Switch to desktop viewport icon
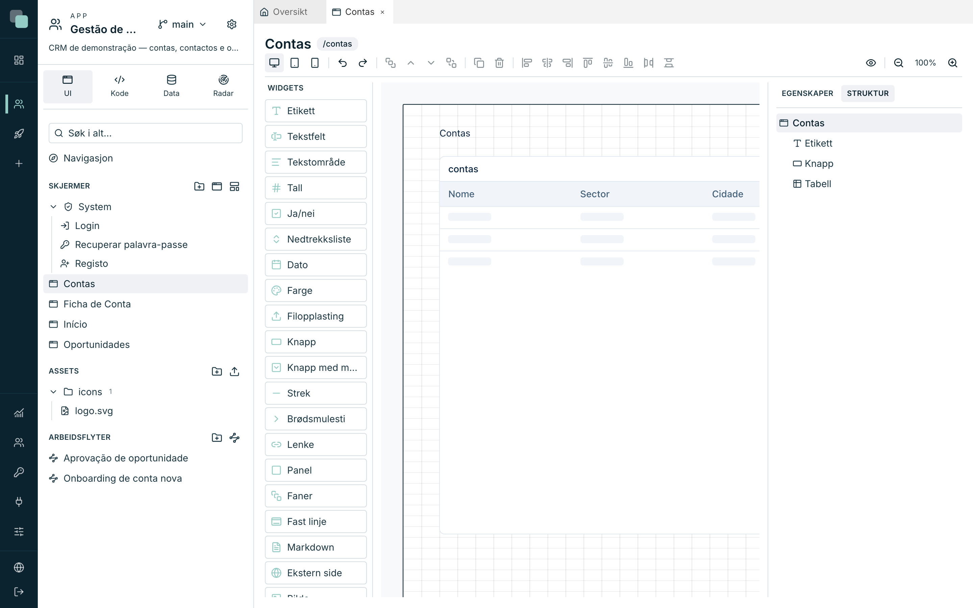Screen dimensions: 973x608 [x=274, y=63]
